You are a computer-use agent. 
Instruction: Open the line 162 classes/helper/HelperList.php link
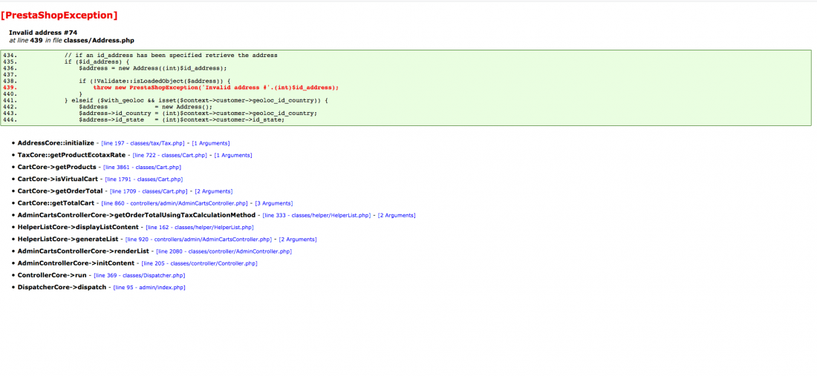(200, 227)
